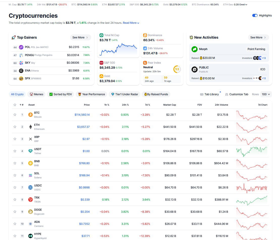The image size is (280, 240).
Task: Open See More in New Activities
Action: tap(258, 37)
